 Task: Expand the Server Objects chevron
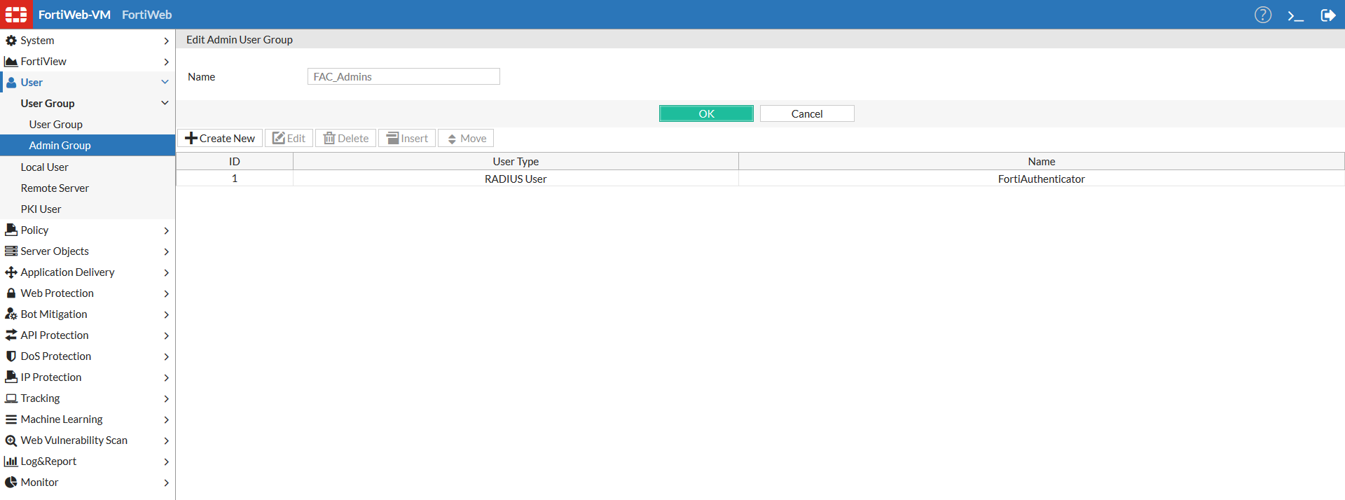[x=166, y=251]
